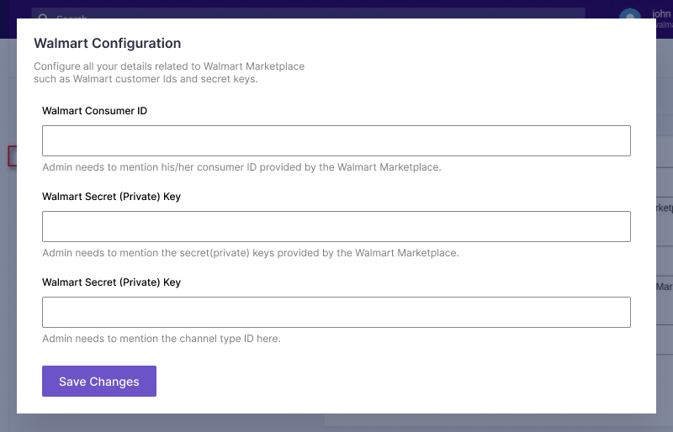Click the dimmed backdrop below the dialog
Screen dimensions: 673x432
click(x=336, y=423)
